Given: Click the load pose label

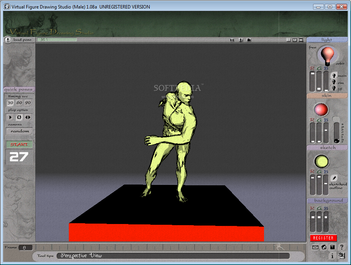Looking at the screenshot, I should (22, 40).
